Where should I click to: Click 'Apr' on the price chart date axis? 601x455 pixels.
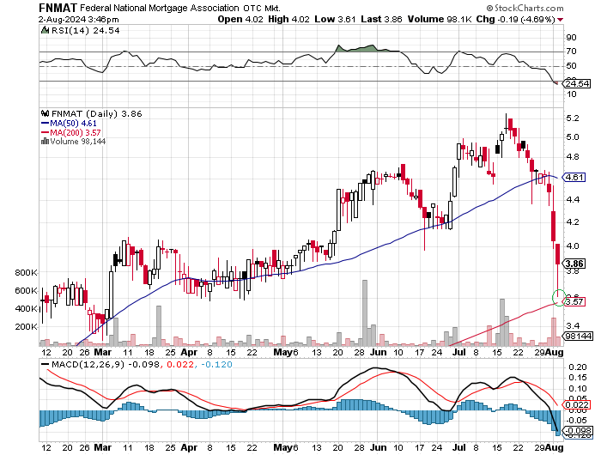[x=189, y=352]
